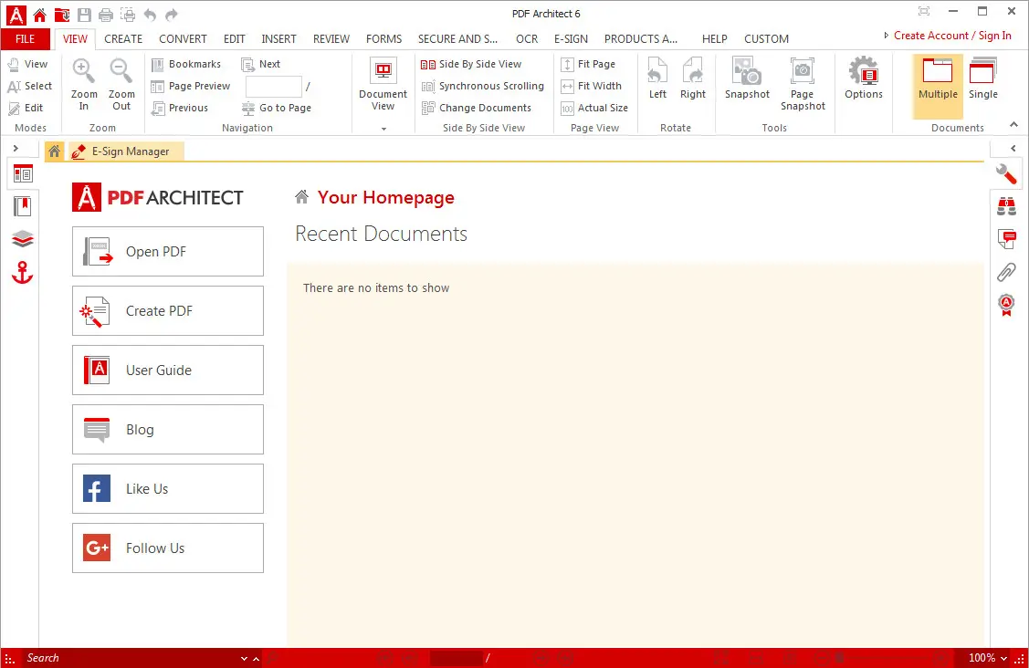The width and height of the screenshot is (1029, 668).
Task: Click Actual Size in Page View
Action: pyautogui.click(x=594, y=108)
